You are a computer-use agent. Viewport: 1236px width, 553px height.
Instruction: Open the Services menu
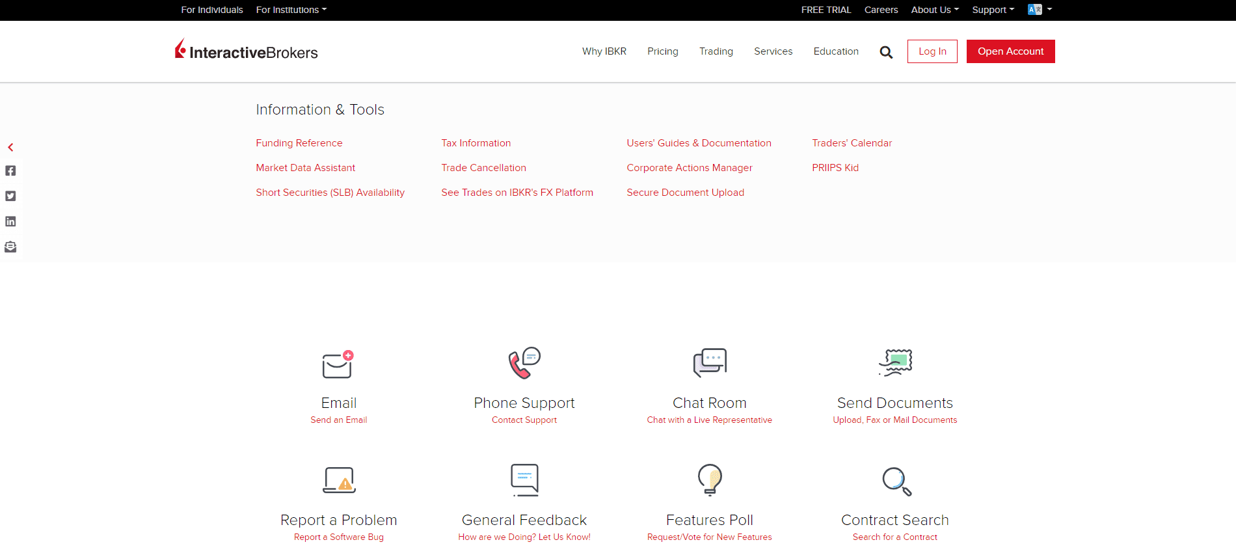pyautogui.click(x=773, y=51)
